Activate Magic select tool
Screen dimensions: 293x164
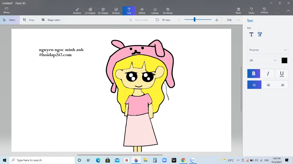51,20
